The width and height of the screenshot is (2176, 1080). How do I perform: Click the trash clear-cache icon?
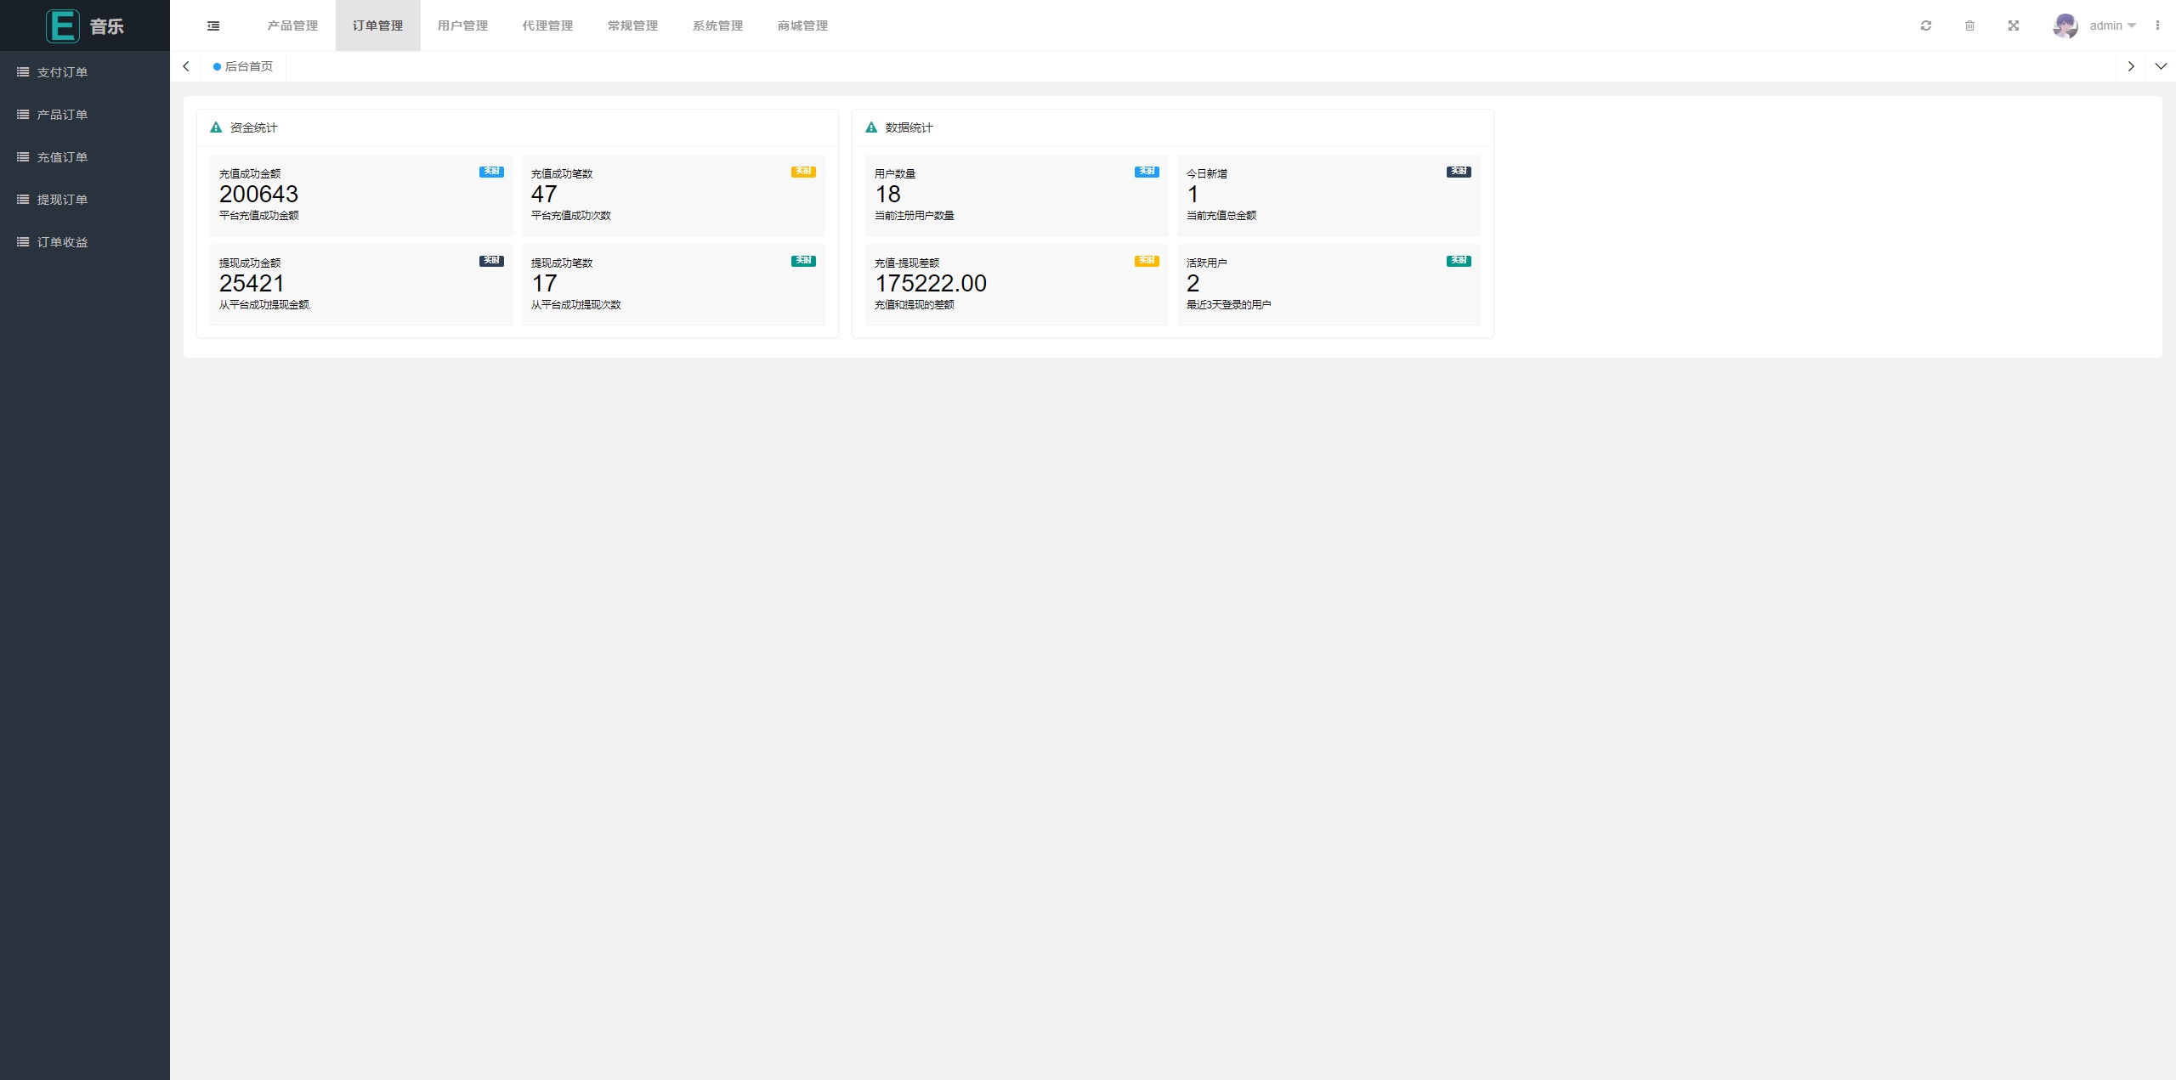pyautogui.click(x=1969, y=25)
